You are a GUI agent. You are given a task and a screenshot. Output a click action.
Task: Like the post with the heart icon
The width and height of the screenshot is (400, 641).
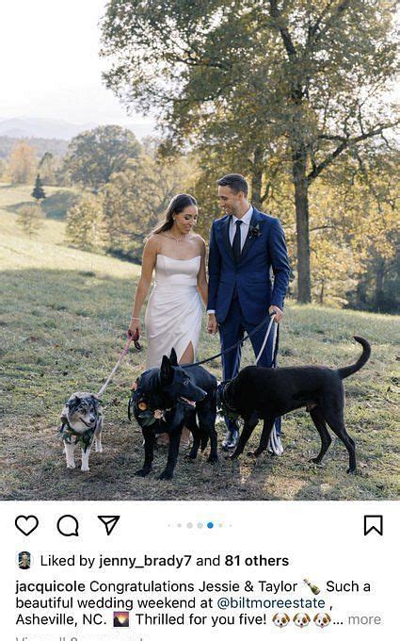point(27,525)
